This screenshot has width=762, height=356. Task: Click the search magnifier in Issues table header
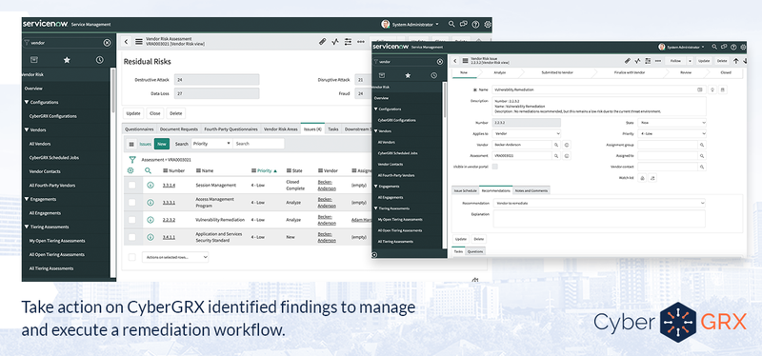(x=149, y=170)
